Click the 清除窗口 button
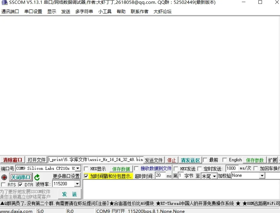Image resolution: width=280 pixels, height=213 pixels. [12, 160]
